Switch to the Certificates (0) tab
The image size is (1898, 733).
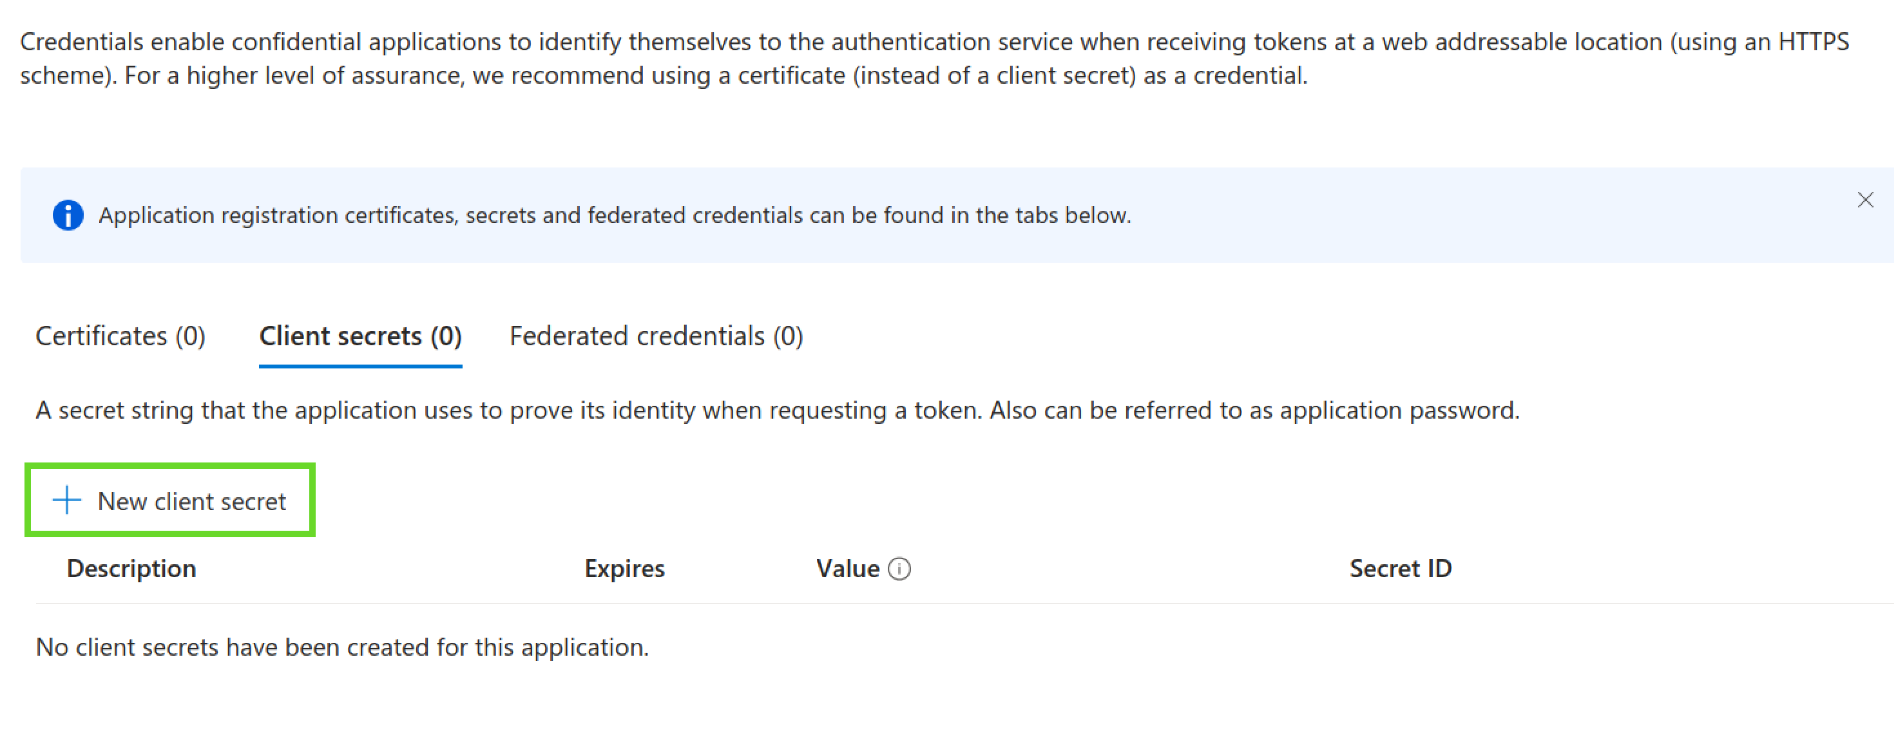pyautogui.click(x=120, y=337)
